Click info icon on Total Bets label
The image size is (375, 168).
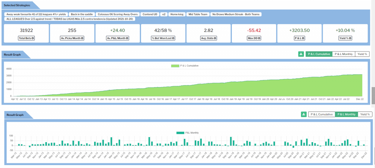click(x=33, y=38)
